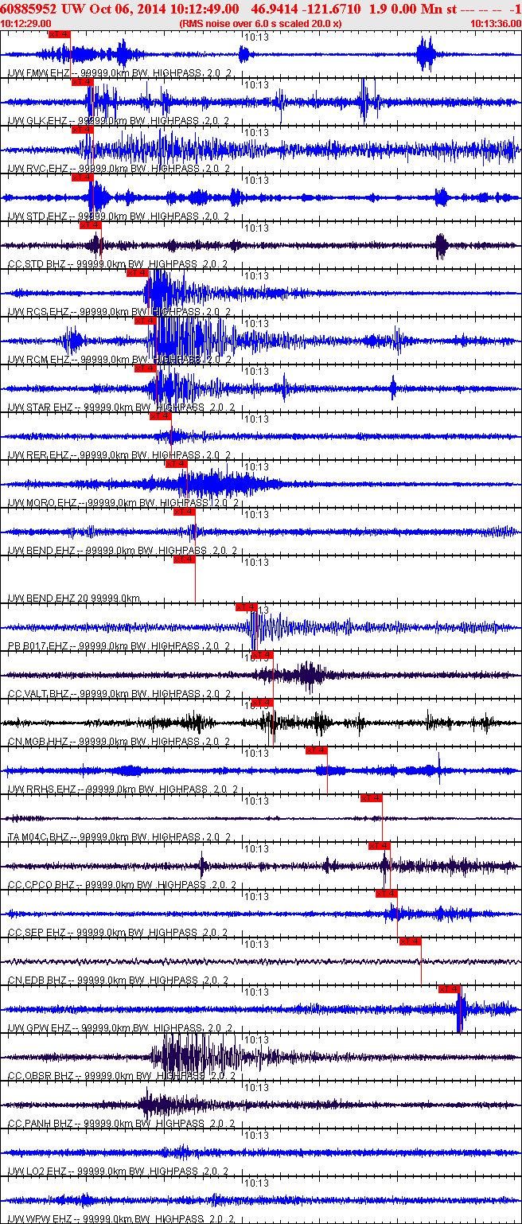522x1224 pixels.
Task: Click the red pick marker on the FMW trace
Action: 59,34
